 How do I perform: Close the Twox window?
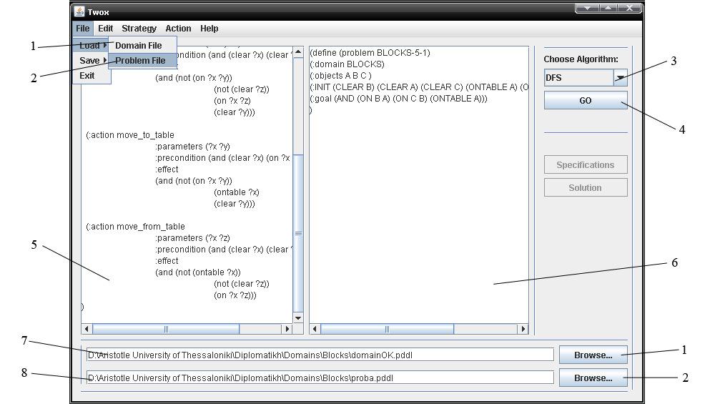coord(630,8)
